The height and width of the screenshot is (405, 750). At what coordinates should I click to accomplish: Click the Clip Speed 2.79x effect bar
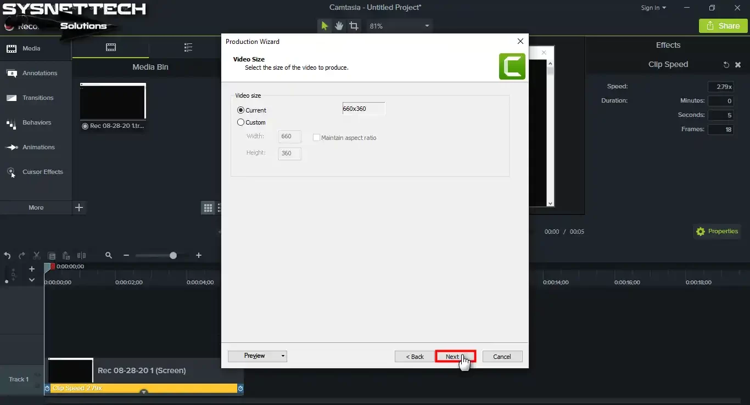143,388
